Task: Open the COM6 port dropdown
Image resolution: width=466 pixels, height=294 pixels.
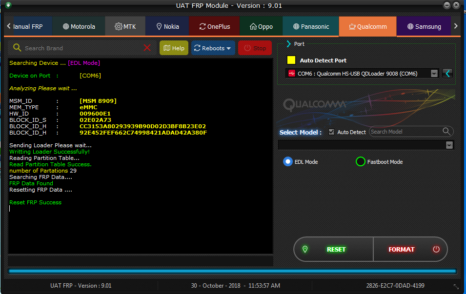Action: click(x=434, y=74)
